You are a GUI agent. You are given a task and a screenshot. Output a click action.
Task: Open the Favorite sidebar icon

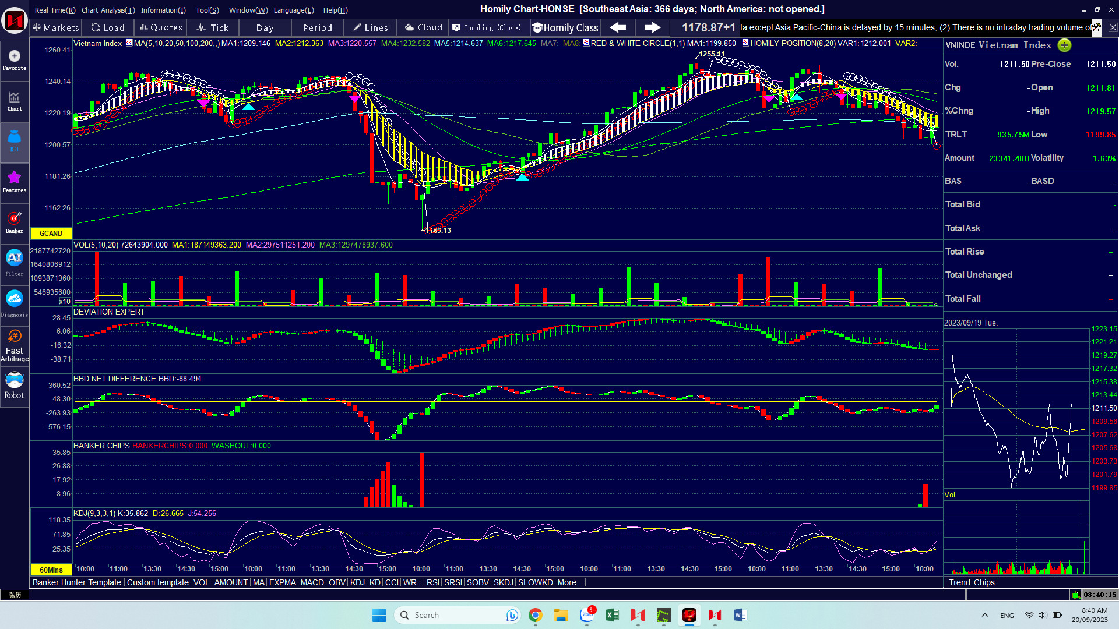tap(15, 60)
